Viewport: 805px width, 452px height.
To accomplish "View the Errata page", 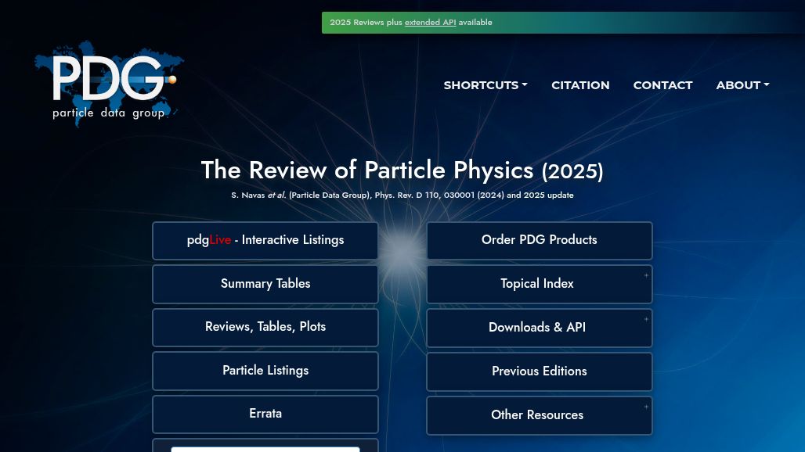I will coord(265,414).
